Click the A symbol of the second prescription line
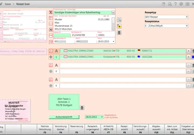 pyautogui.click(x=56, y=65)
